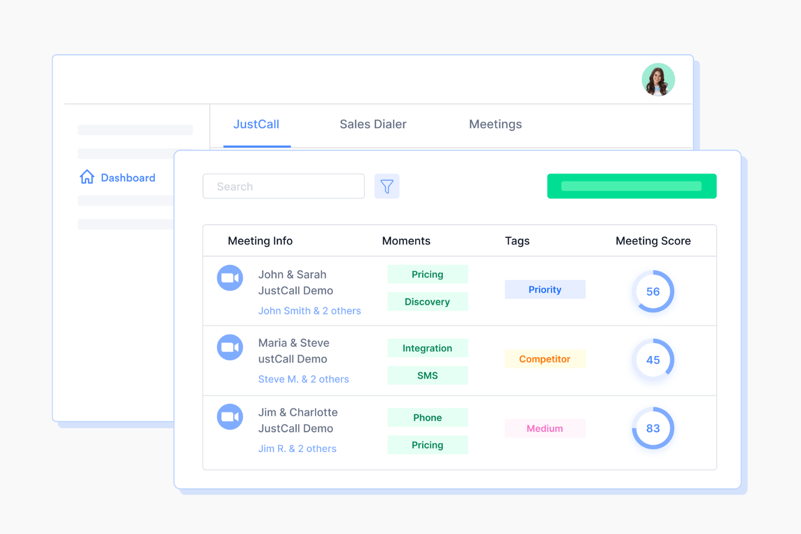801x534 pixels.
Task: Click into the Search field
Action: [284, 186]
